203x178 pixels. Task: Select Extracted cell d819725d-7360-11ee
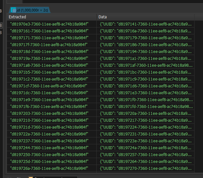[49, 161]
